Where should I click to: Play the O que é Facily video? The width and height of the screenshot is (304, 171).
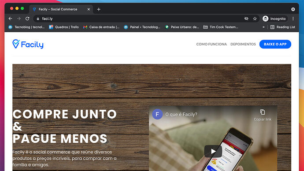(213, 151)
